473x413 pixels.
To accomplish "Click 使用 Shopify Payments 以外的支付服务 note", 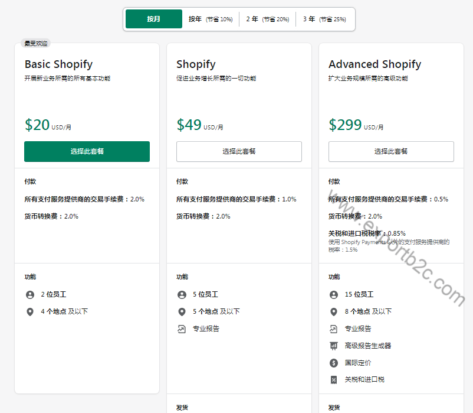I will [389, 246].
